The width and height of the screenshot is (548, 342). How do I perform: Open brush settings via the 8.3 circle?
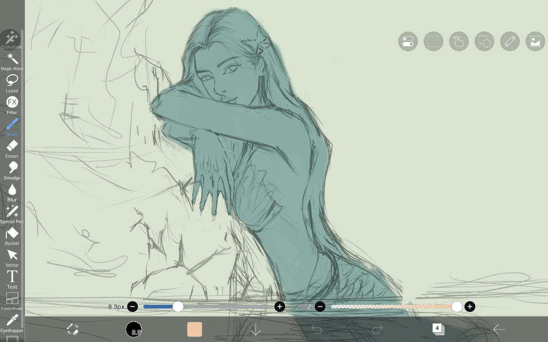[x=134, y=329]
